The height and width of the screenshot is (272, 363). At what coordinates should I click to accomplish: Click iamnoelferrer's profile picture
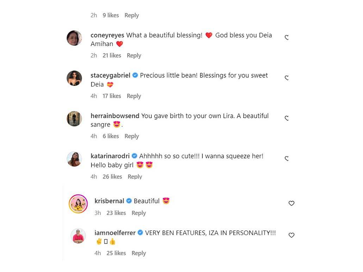(x=78, y=236)
